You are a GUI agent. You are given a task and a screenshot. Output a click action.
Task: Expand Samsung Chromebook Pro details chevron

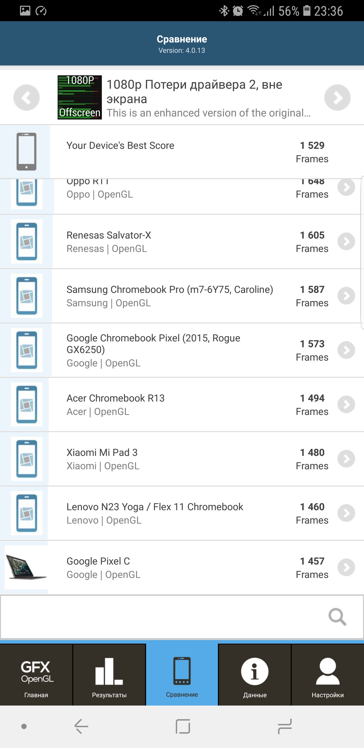coord(346,296)
